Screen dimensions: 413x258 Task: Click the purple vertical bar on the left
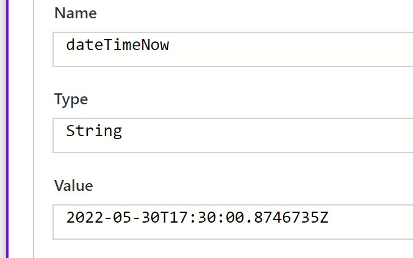coord(4,129)
